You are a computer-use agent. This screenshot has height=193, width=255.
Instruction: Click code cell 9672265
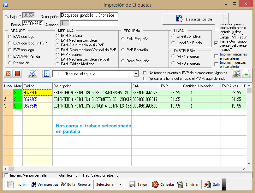click(38, 99)
